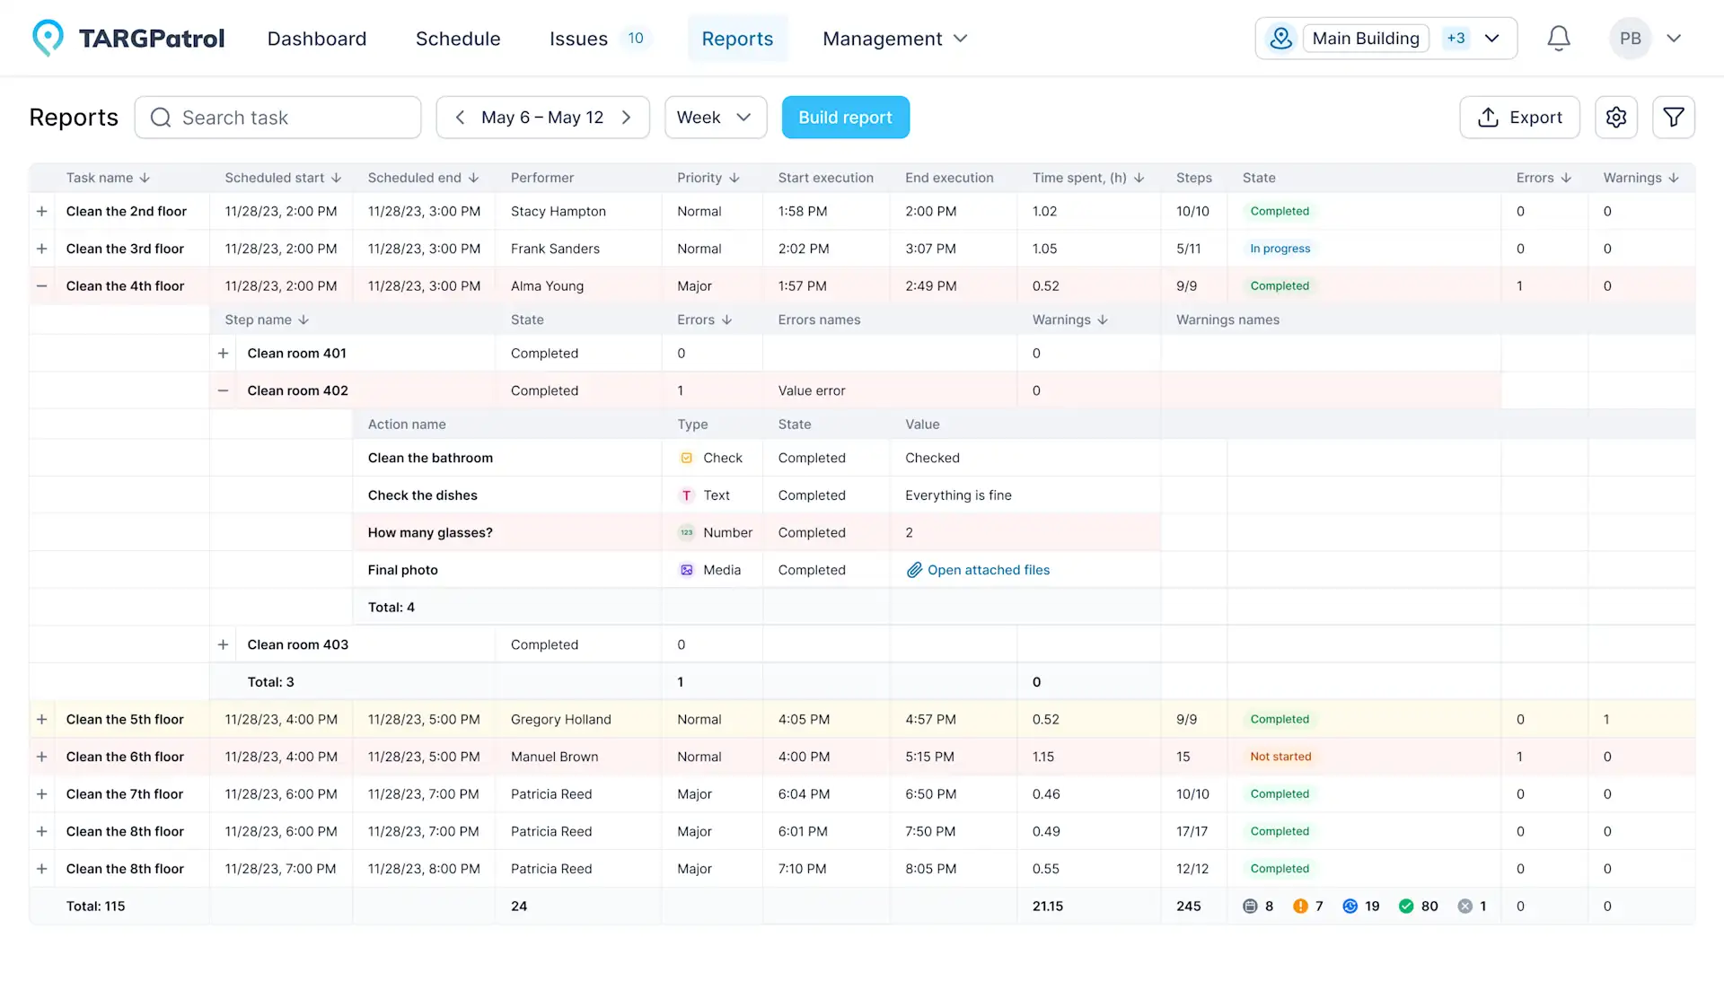Expand Clean room 401 step

(223, 354)
